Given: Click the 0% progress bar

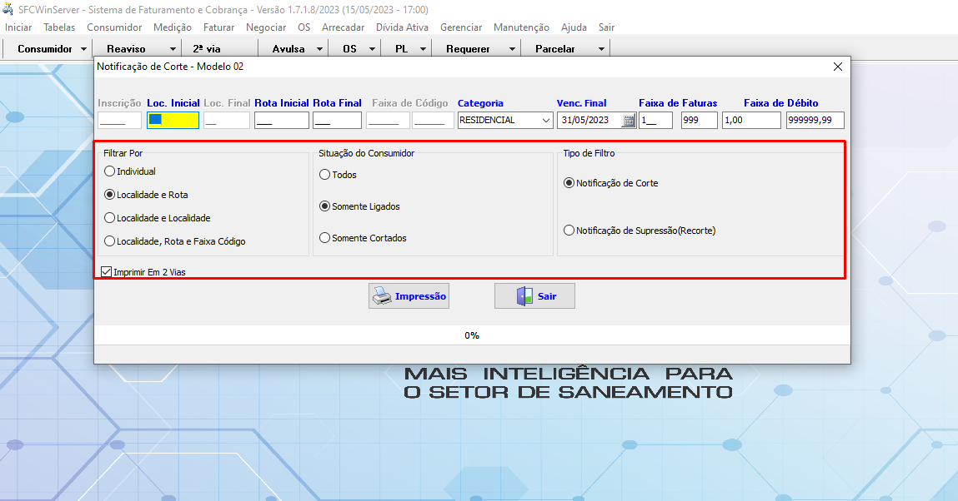Looking at the screenshot, I should click(x=472, y=335).
